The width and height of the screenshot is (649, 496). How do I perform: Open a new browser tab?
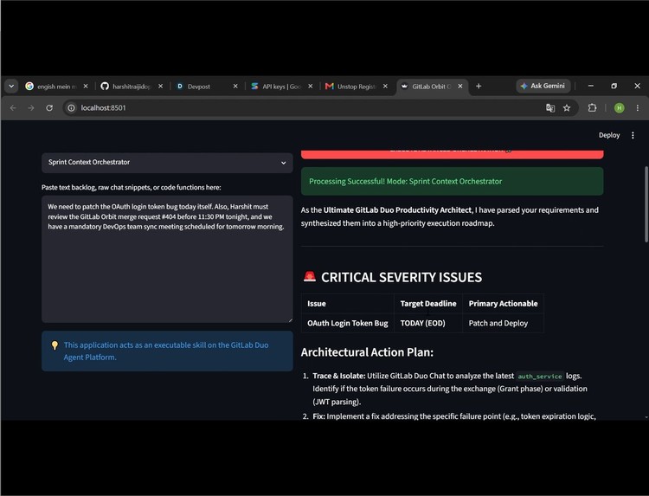[x=479, y=86]
